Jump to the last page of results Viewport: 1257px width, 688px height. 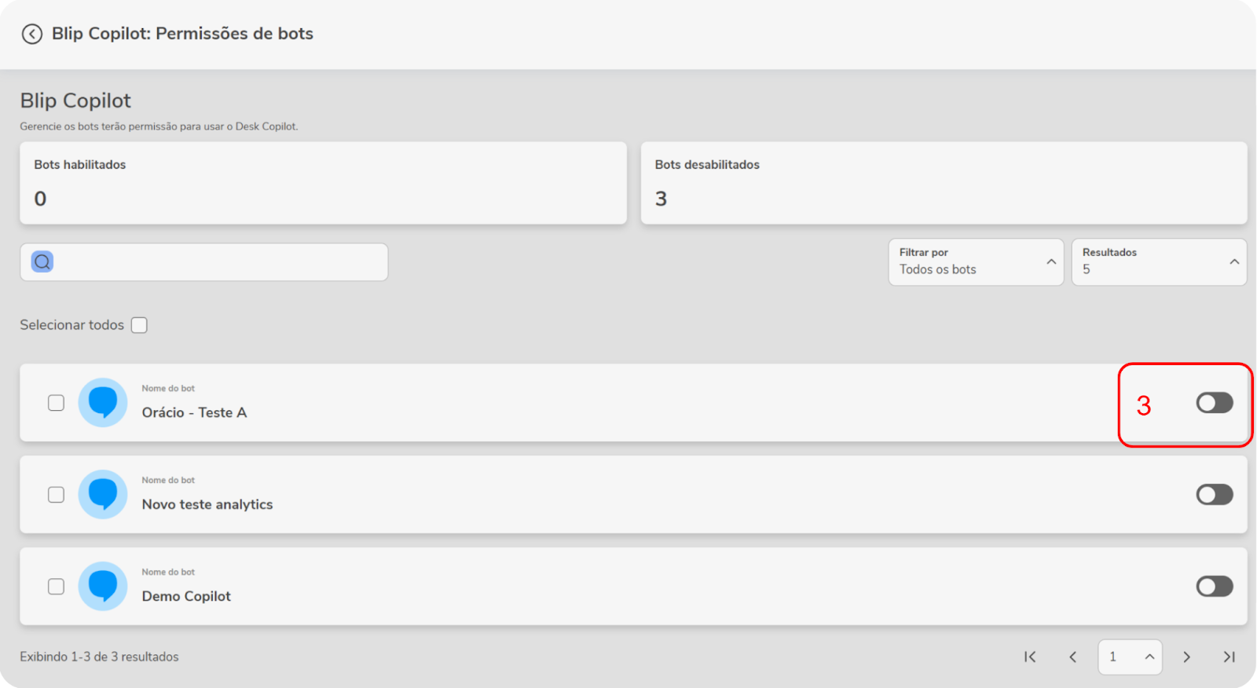(1229, 657)
